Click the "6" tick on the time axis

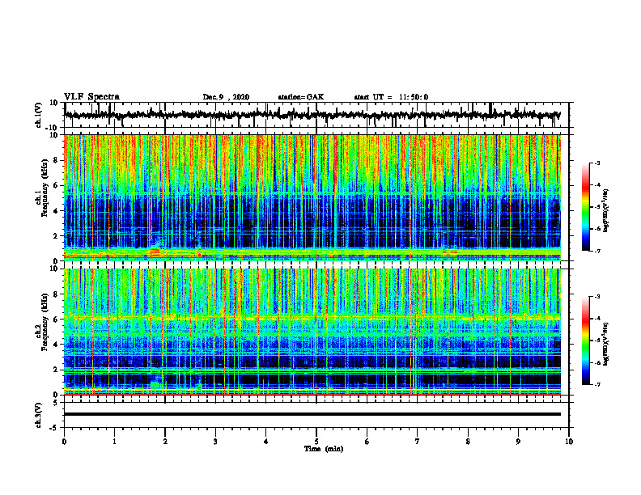click(x=367, y=442)
